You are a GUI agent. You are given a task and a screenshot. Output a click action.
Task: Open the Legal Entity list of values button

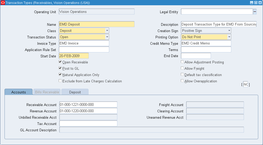coord(255,12)
